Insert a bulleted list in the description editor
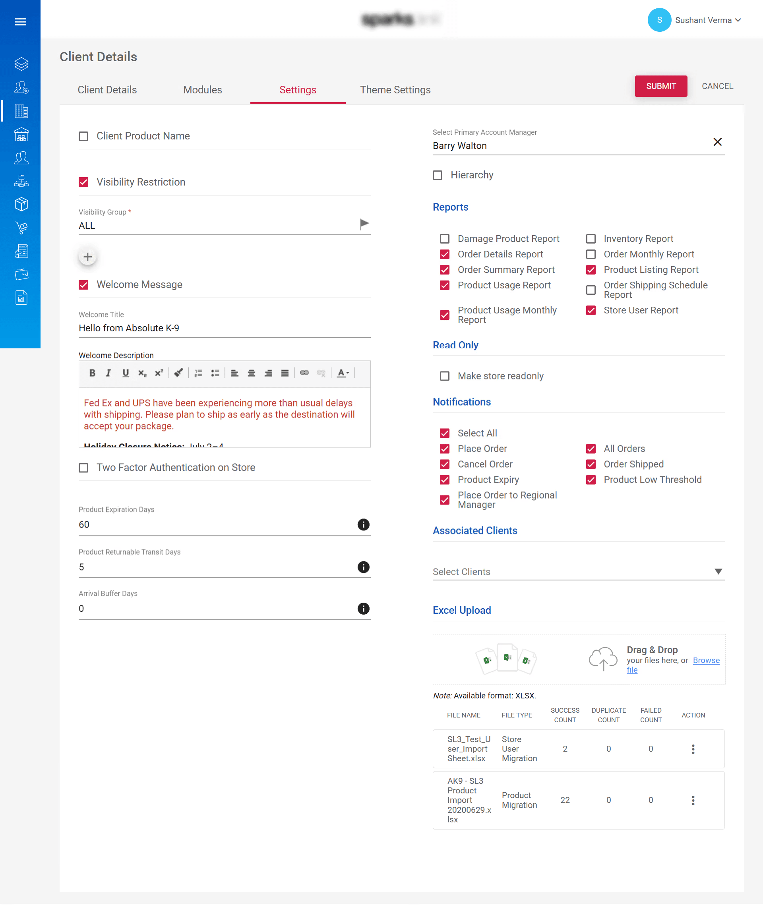Screen dimensions: 763x905 pyautogui.click(x=215, y=373)
